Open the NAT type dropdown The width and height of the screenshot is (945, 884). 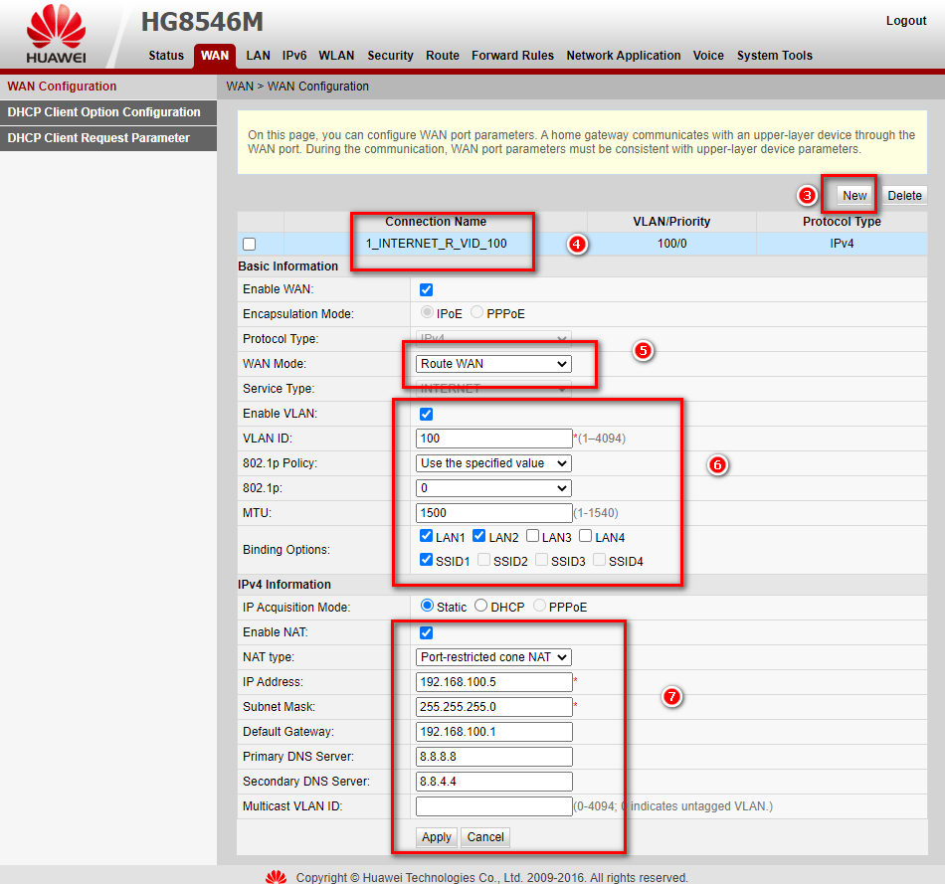tap(493, 657)
